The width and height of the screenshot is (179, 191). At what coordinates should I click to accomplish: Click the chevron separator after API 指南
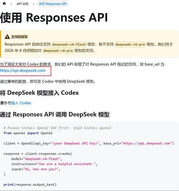34,4
